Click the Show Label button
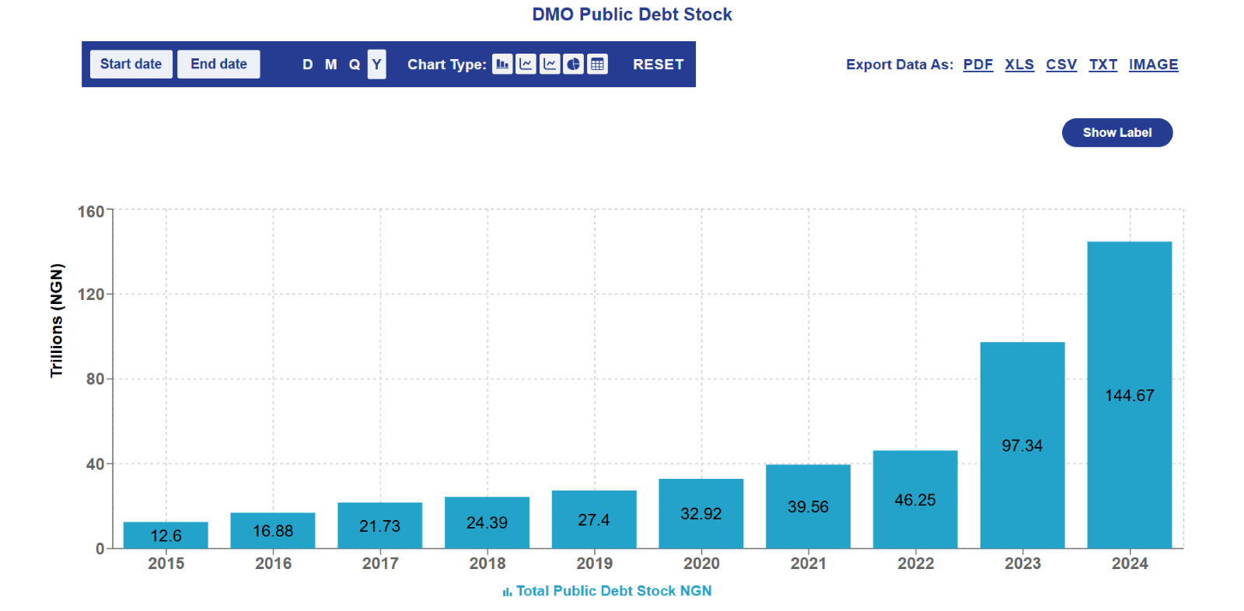 [1116, 133]
